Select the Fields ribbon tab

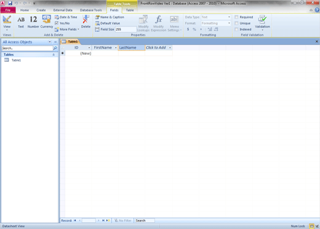point(114,10)
